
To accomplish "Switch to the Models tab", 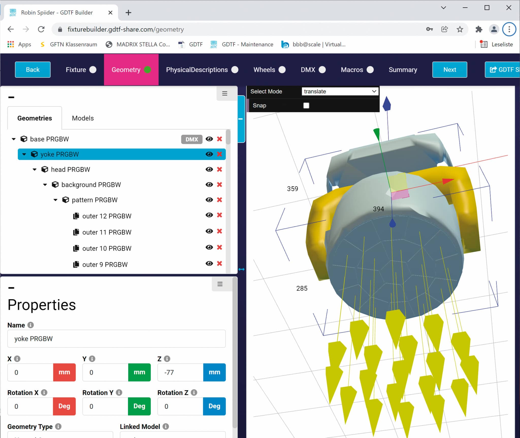I will coord(83,118).
